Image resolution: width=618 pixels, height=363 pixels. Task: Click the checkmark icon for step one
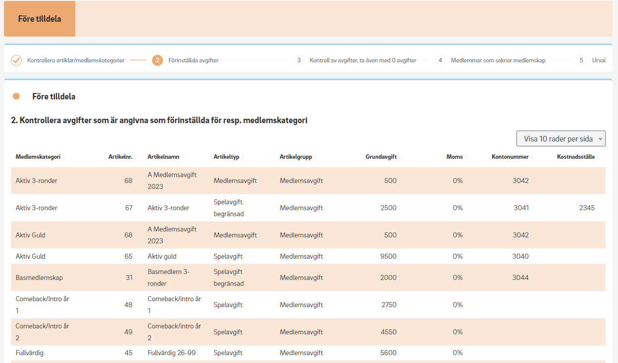pyautogui.click(x=16, y=60)
